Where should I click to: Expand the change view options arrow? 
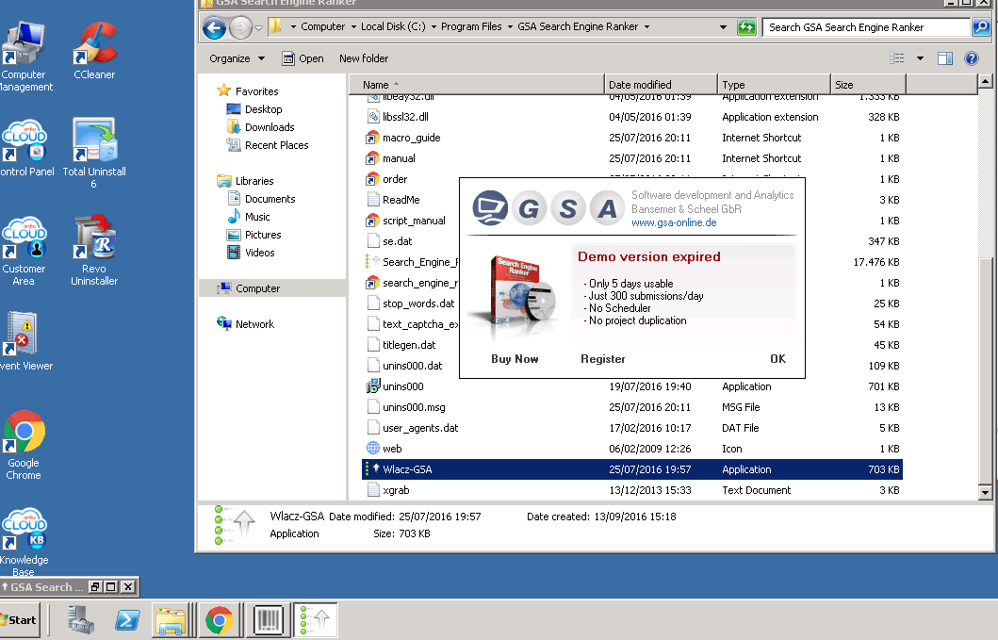tap(920, 58)
